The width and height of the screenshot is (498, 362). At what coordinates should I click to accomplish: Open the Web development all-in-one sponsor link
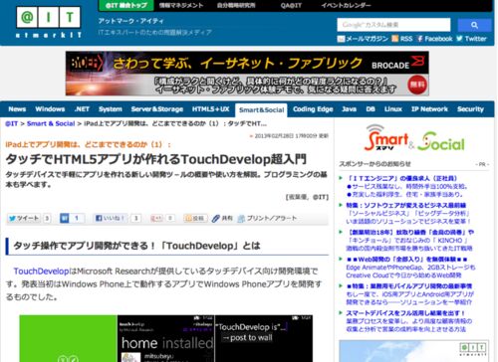(x=407, y=260)
